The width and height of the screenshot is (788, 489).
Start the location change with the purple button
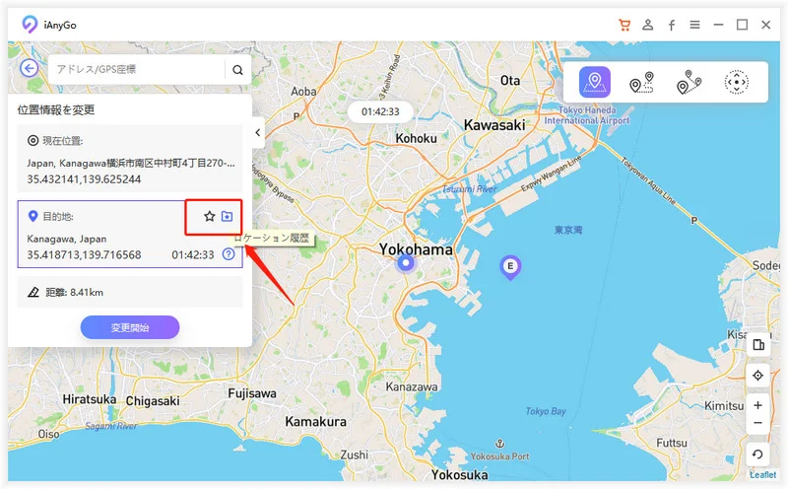coord(130,327)
